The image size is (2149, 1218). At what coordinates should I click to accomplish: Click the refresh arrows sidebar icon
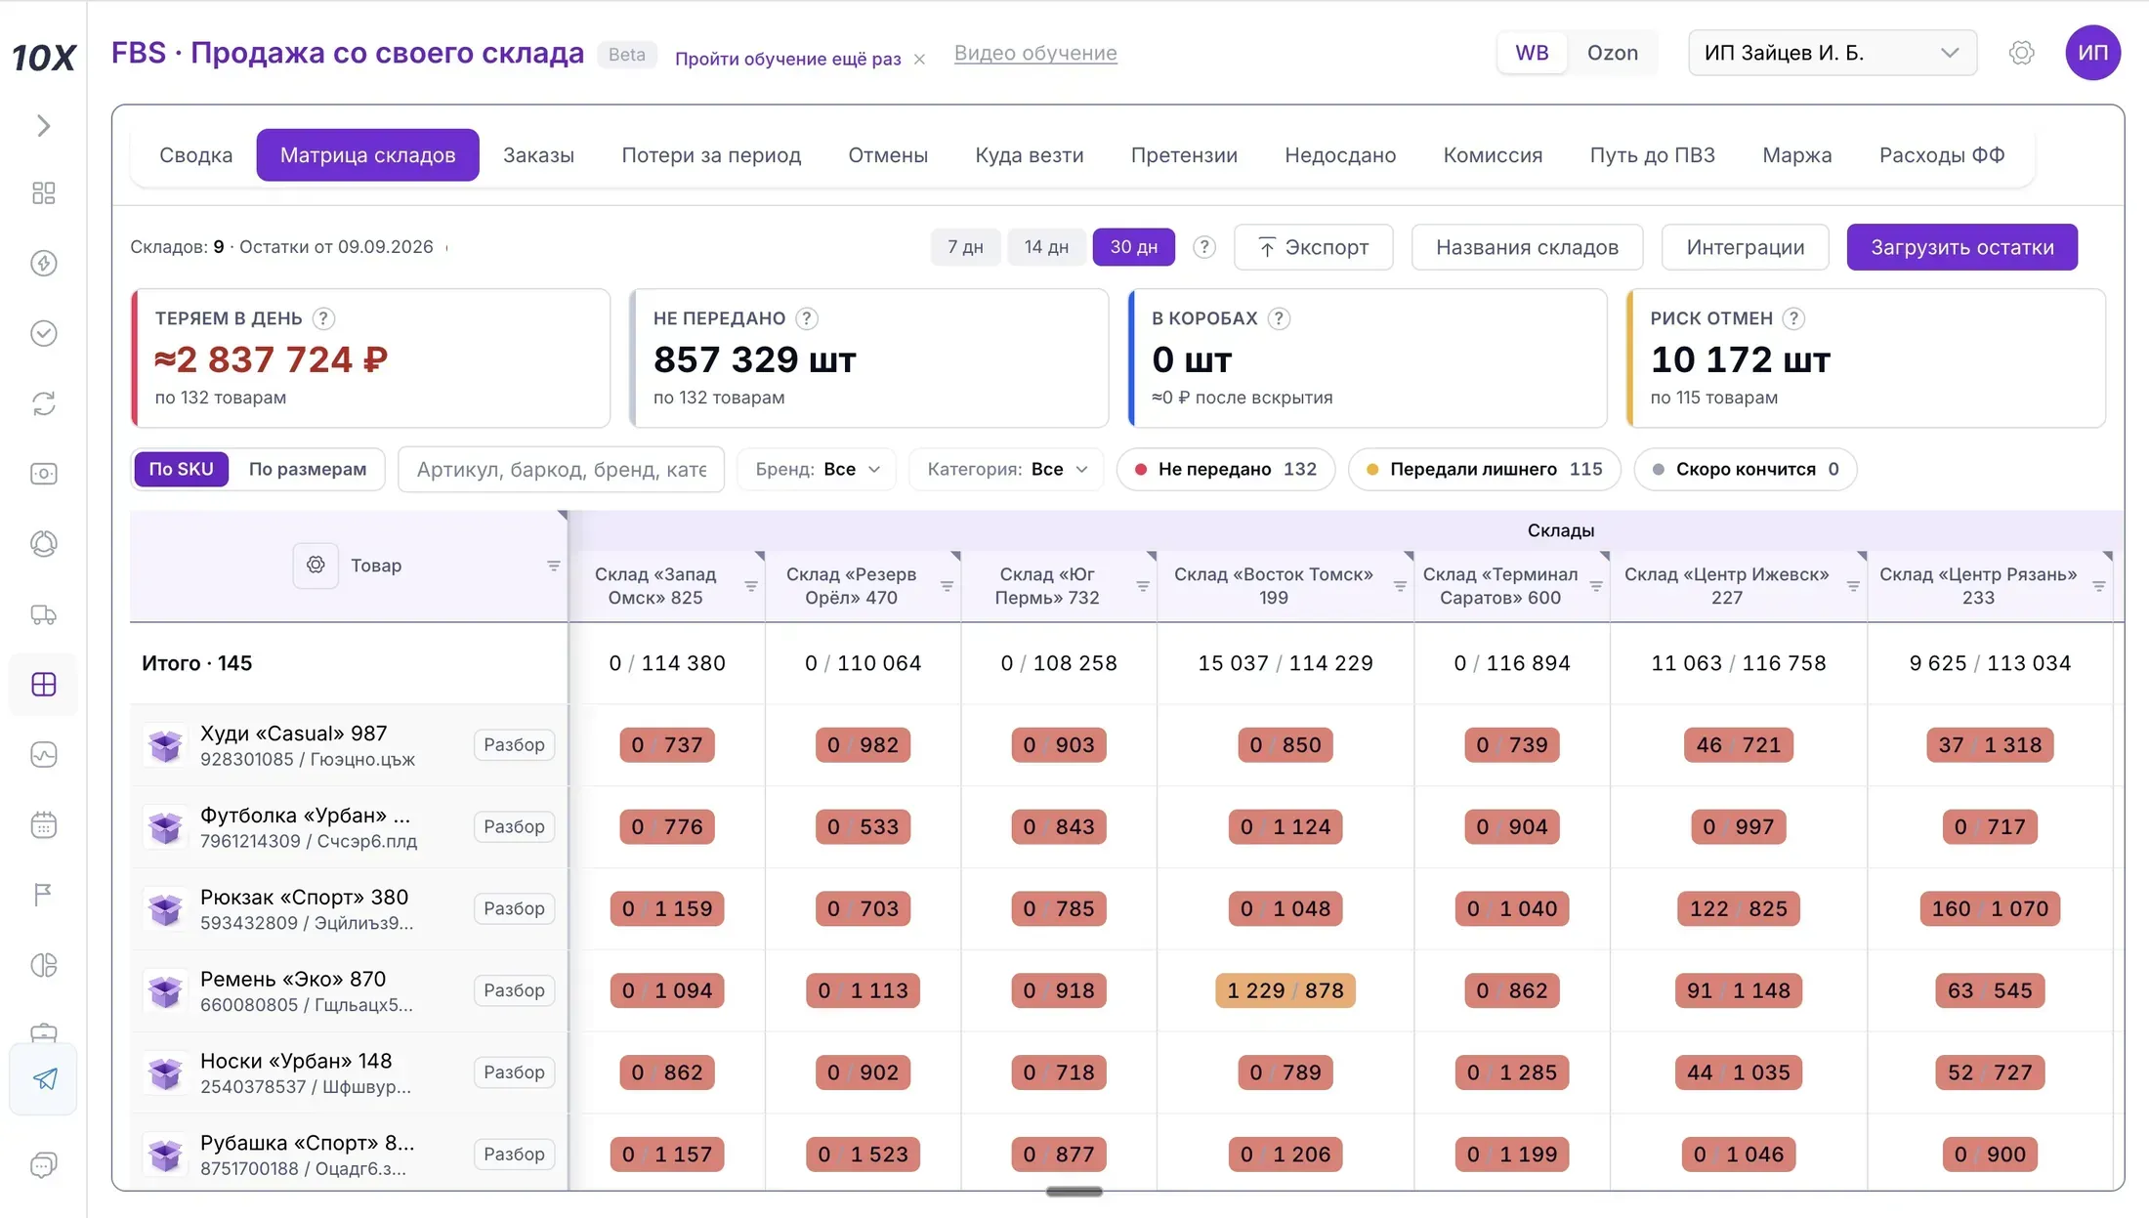pos(43,403)
